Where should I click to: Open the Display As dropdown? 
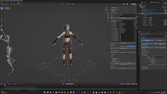coord(158,57)
